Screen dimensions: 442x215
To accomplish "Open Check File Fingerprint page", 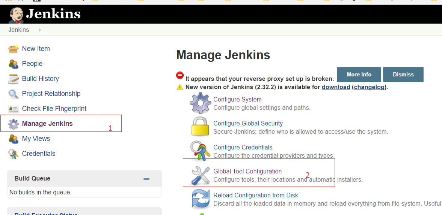I will tap(54, 109).
